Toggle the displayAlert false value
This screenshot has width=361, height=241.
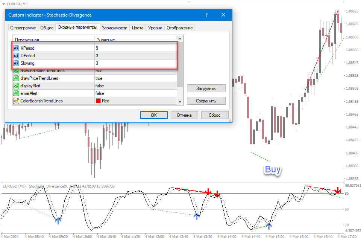click(100, 86)
